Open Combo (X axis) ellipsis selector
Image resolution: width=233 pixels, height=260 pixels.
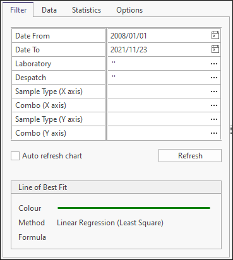[214, 105]
